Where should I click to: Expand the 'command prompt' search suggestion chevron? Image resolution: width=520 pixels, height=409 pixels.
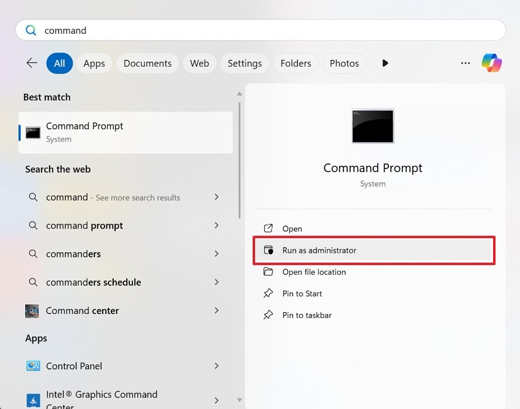point(217,225)
